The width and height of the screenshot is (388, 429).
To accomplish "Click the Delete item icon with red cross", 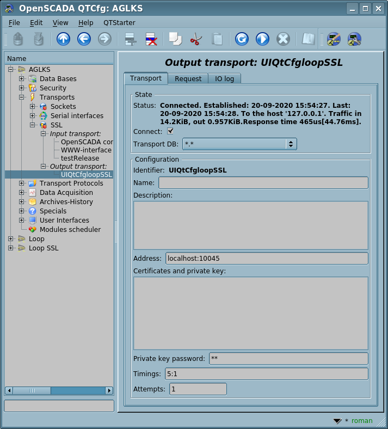I will 151,39.
